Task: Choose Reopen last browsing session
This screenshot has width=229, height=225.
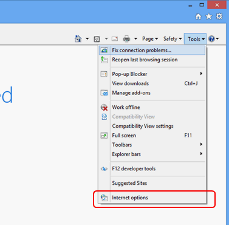Action: 152,60
